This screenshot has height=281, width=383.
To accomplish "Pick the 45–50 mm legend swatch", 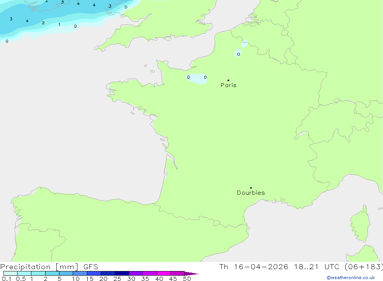I will [x=178, y=273].
